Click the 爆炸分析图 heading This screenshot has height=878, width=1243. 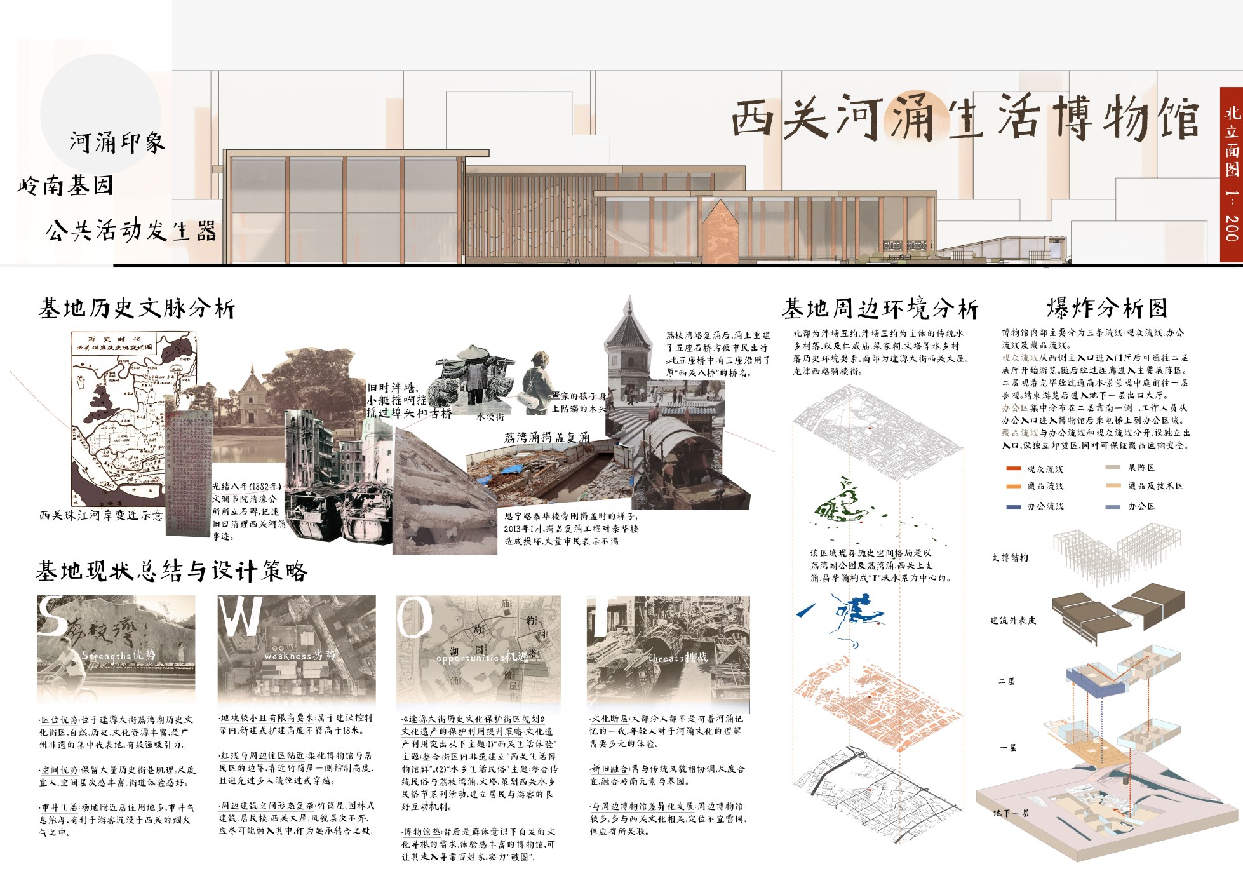(1107, 307)
